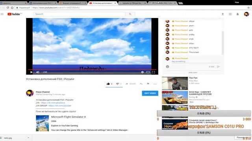The width and height of the screenshot is (252, 141).
Task: Open the YouTube hamburger guide menu
Action: tap(2, 14)
